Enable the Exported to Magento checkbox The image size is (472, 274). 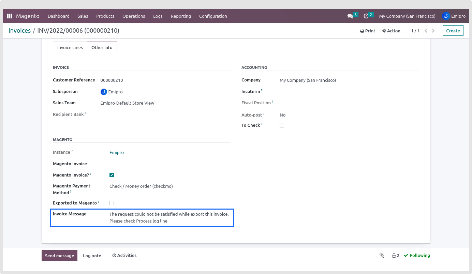pos(112,203)
